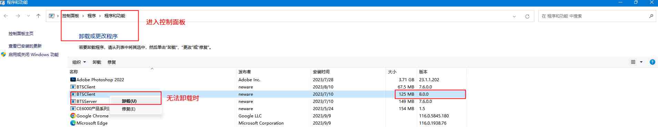658x127 pixels.
Task: Select the Microsoft Edge row
Action: [267, 123]
